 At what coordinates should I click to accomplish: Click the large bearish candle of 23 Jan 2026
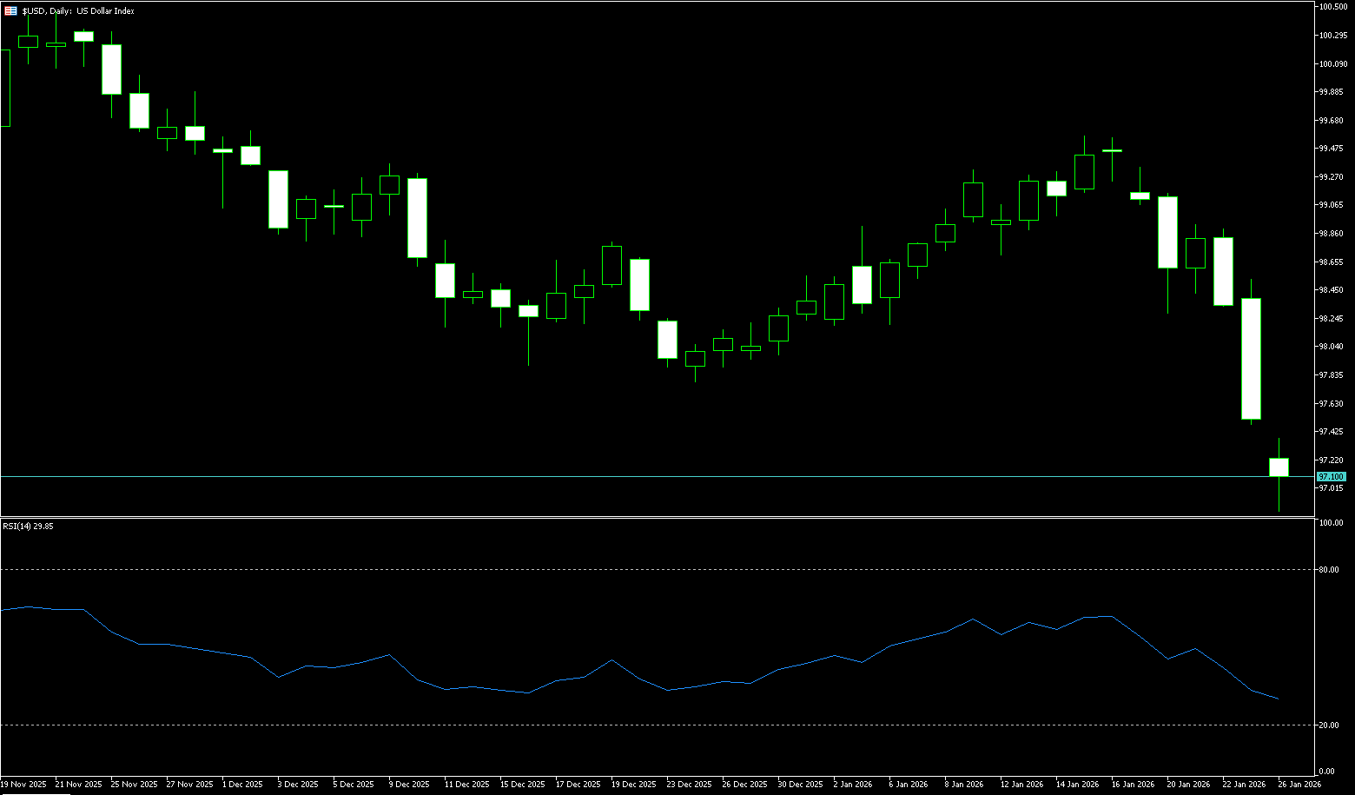point(1251,358)
